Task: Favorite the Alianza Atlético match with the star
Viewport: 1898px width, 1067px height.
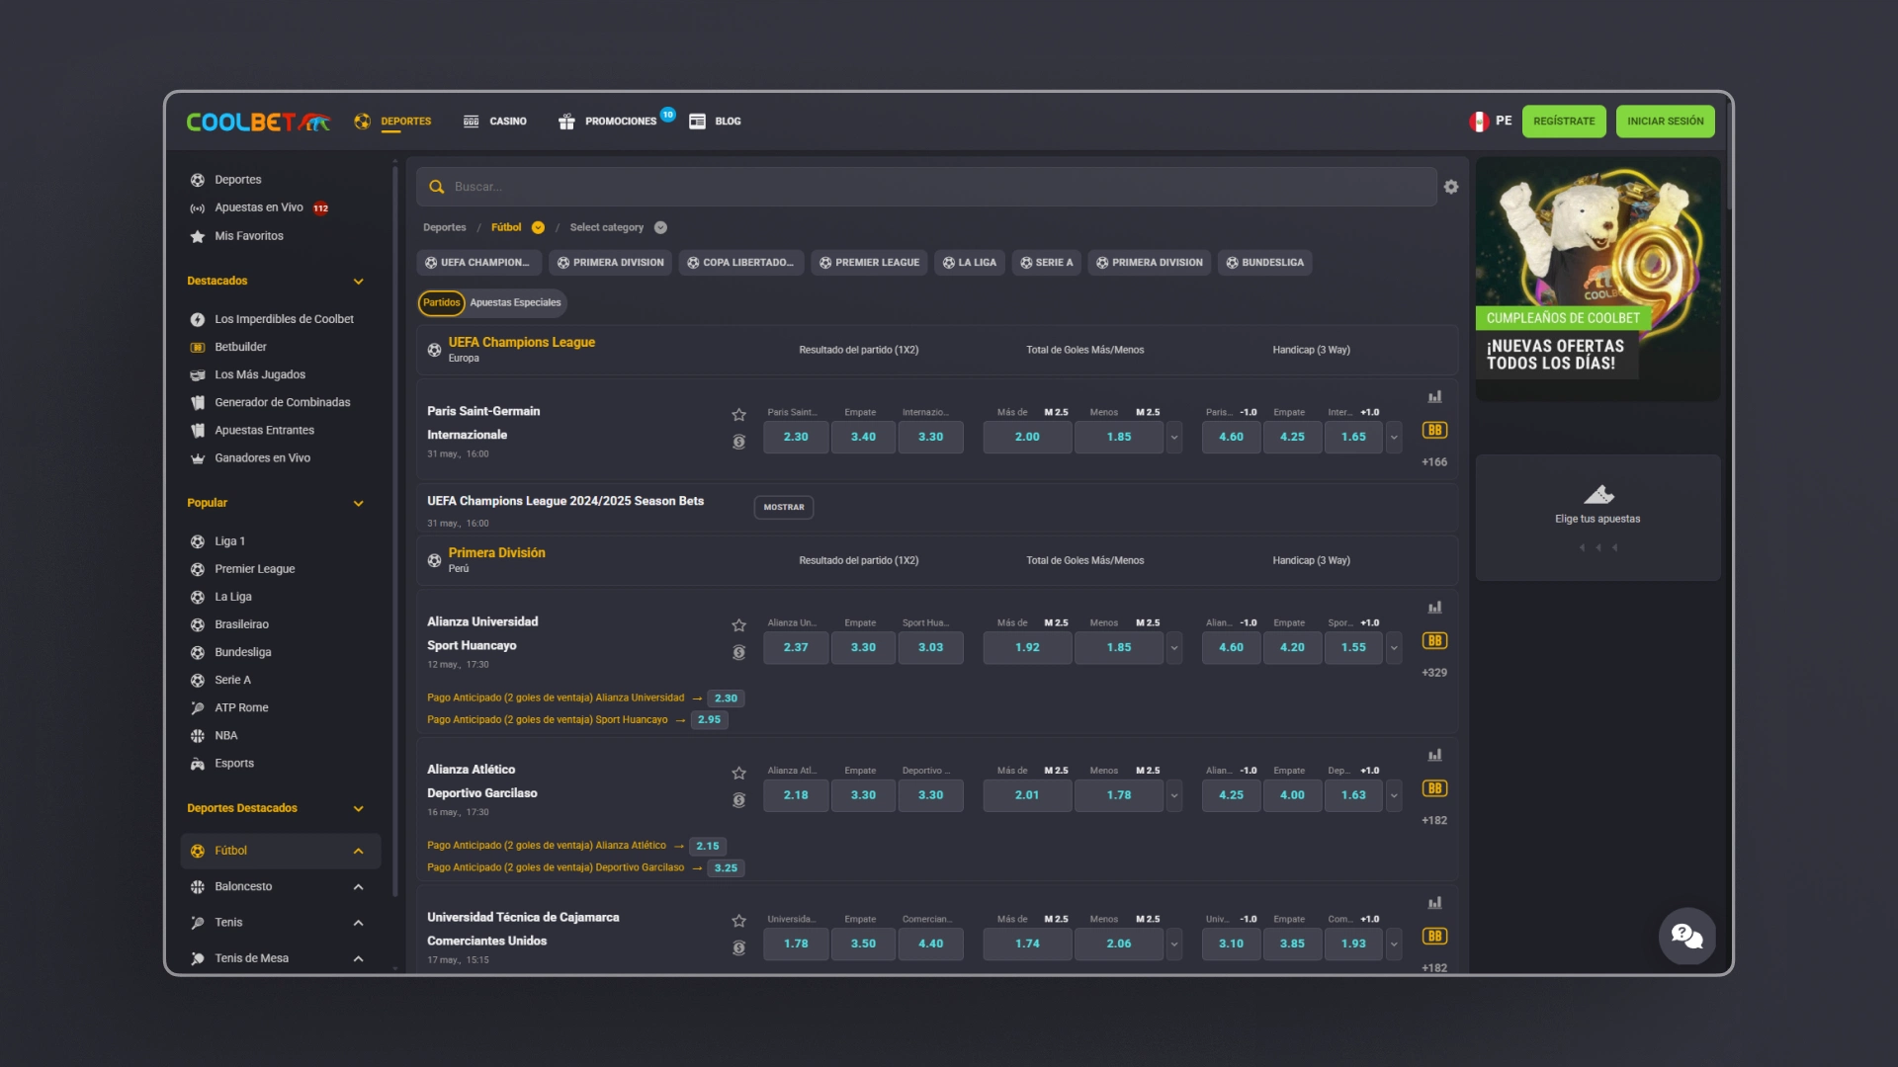Action: point(738,773)
